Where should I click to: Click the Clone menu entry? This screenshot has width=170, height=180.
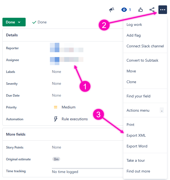131,82
